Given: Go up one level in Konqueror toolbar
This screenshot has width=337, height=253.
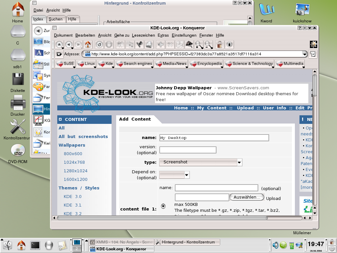Looking at the screenshot, I should [x=59, y=44].
